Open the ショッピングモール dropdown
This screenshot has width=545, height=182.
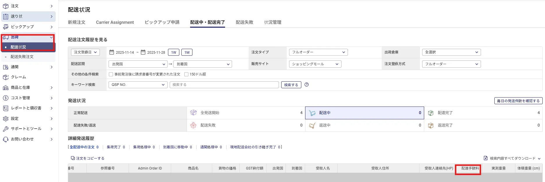tap(315, 64)
